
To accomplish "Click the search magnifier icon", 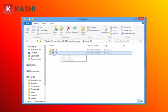I will pos(141,41).
